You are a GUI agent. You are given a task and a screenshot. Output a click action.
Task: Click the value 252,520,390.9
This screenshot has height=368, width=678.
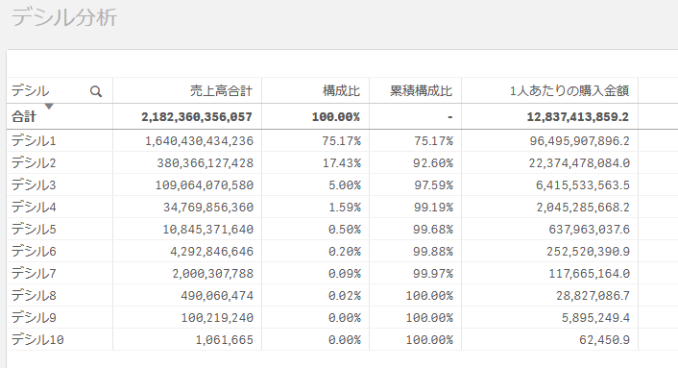tap(588, 252)
